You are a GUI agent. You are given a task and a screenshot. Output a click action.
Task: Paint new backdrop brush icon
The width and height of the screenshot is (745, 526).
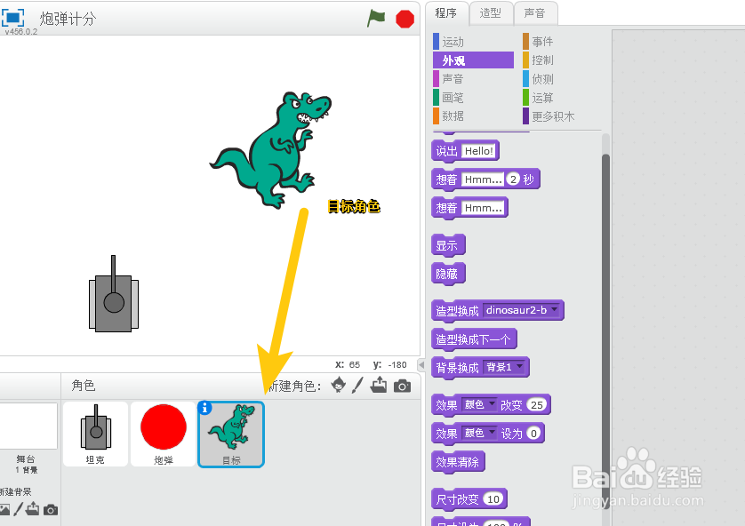point(18,509)
